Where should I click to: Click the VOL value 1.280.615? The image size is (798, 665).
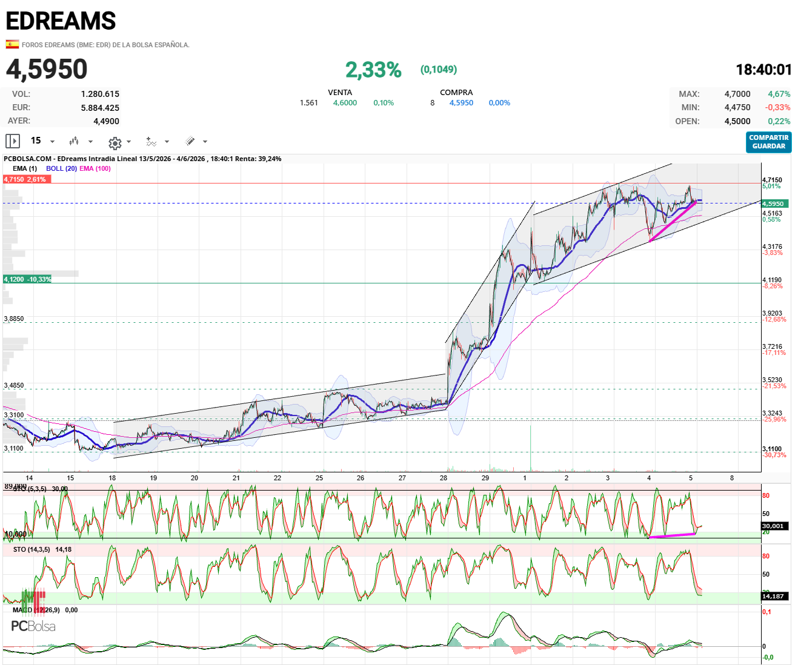coord(100,94)
